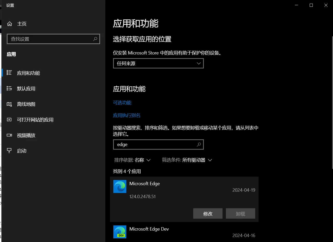Click the 启动 monitor icon

[9, 151]
